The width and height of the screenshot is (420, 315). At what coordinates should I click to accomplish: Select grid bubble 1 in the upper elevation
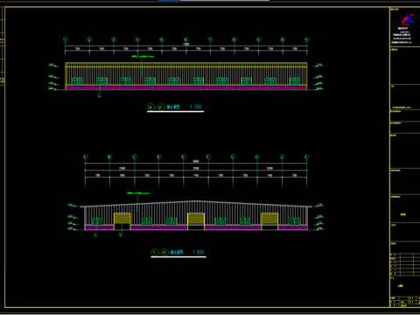(66, 39)
